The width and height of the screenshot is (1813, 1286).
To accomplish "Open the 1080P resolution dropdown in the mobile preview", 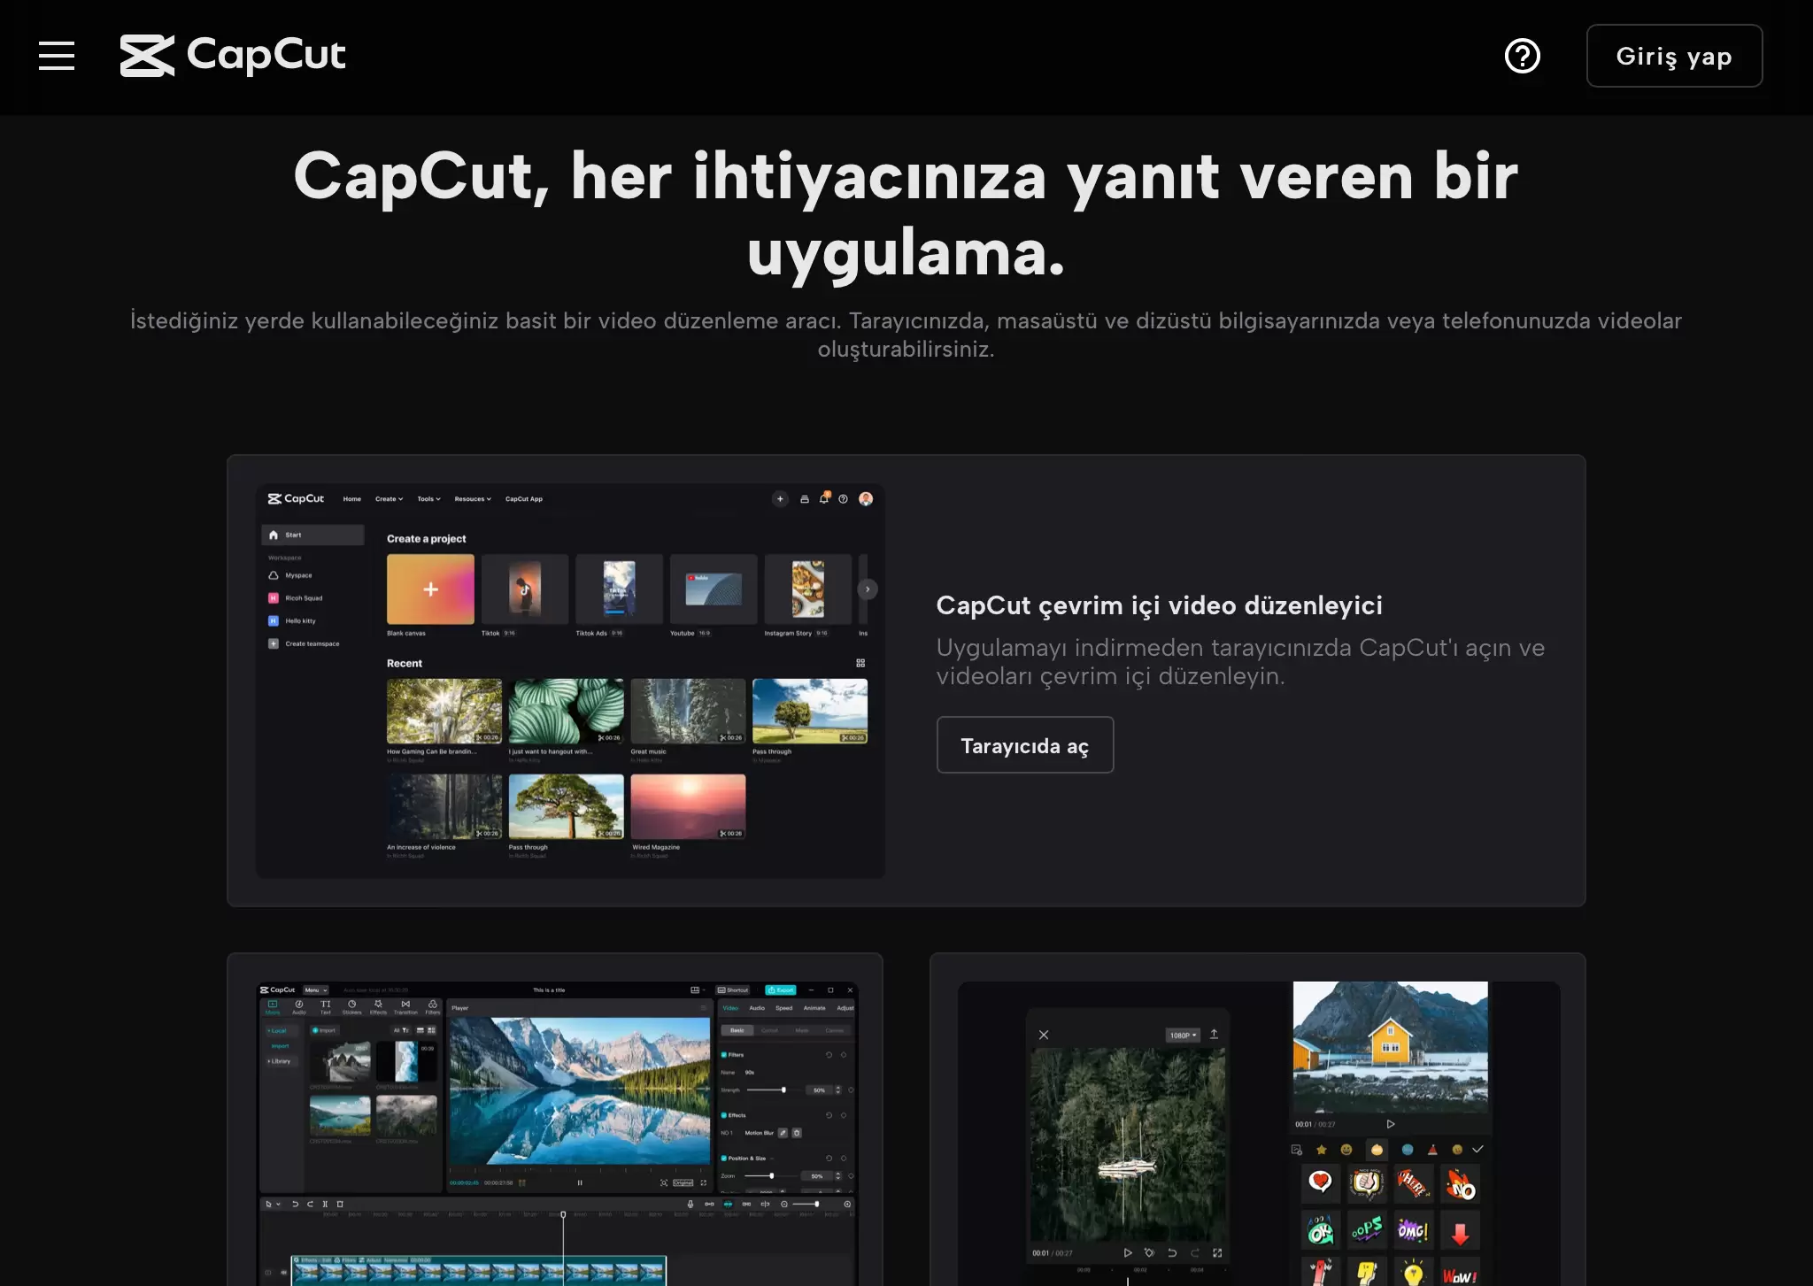I will (x=1183, y=1035).
